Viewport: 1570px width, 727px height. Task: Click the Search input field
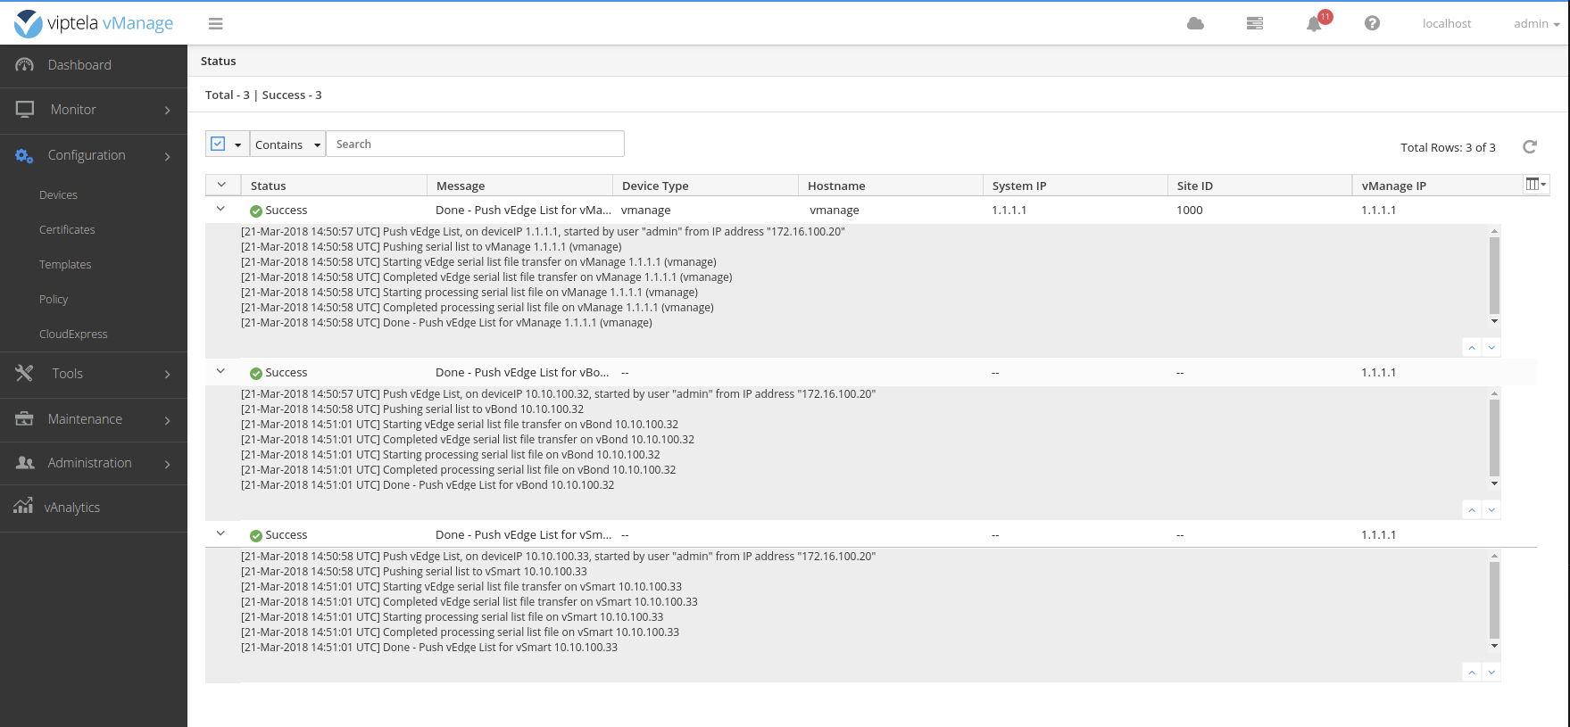coord(475,145)
